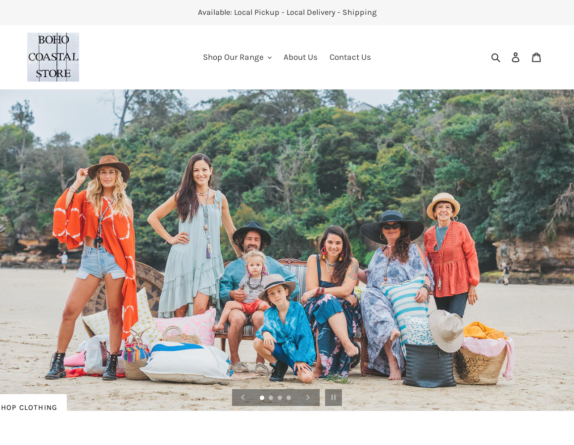The width and height of the screenshot is (574, 445).
Task: Open the search magnifier icon
Action: coord(496,57)
